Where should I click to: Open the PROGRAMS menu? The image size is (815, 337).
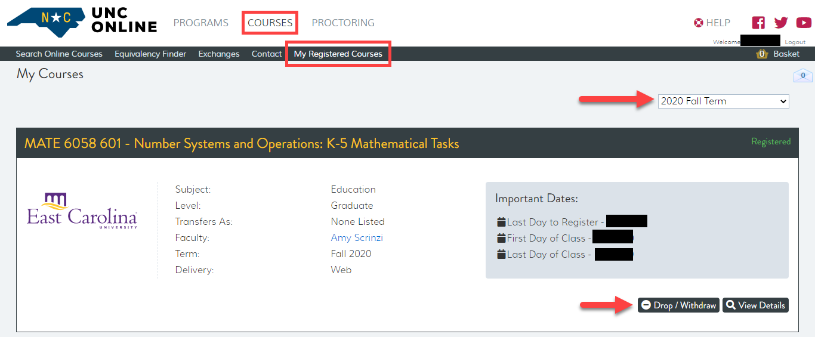coord(200,23)
